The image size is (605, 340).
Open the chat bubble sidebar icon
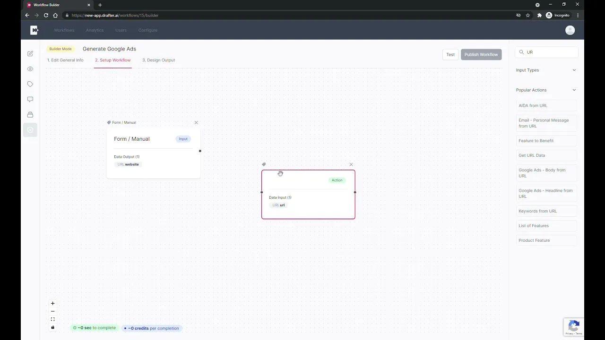30,99
